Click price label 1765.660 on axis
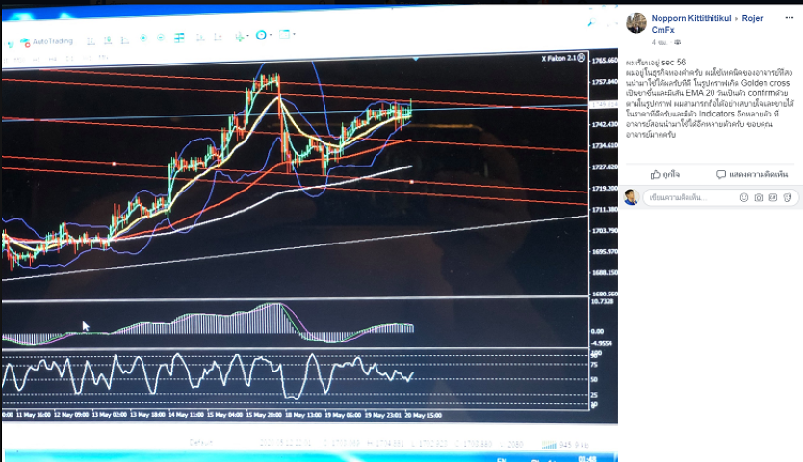Image resolution: width=803 pixels, height=462 pixels. (x=605, y=61)
